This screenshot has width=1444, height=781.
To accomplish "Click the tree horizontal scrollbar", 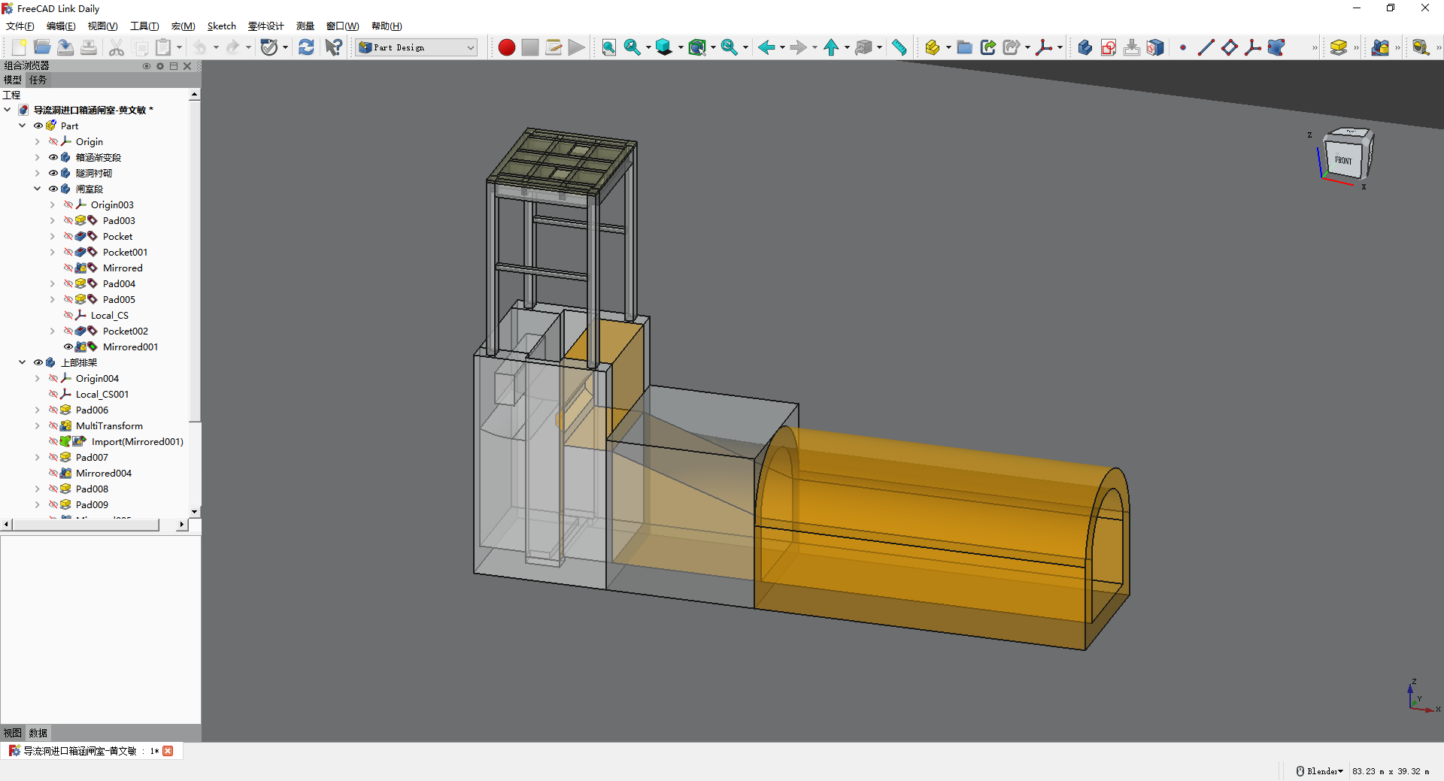I will [x=86, y=525].
